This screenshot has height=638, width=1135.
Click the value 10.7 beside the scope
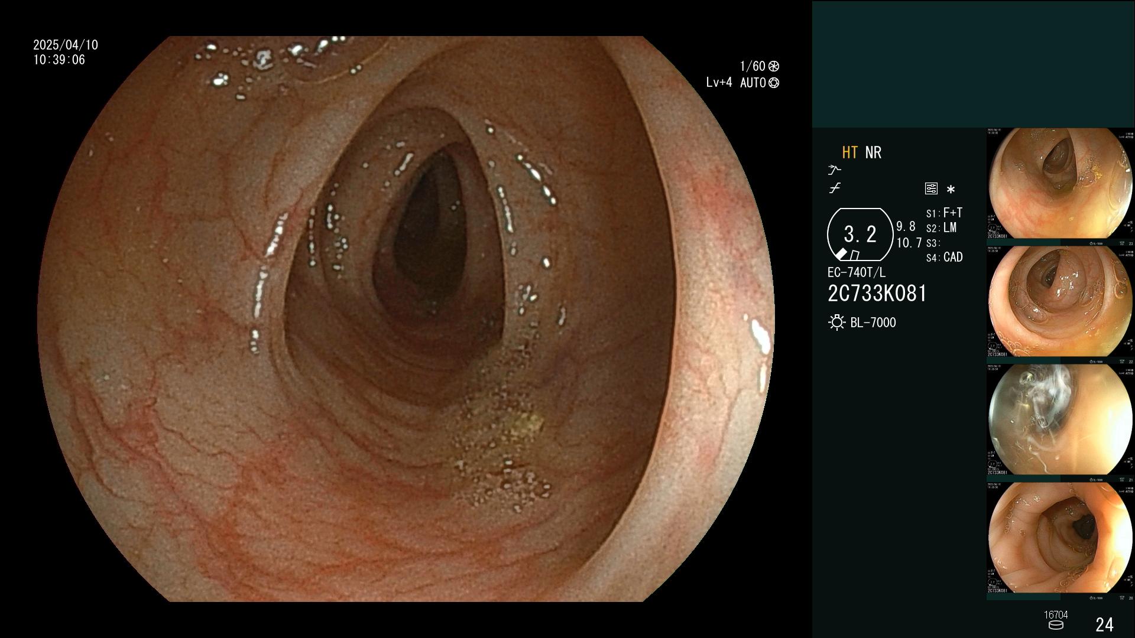909,243
